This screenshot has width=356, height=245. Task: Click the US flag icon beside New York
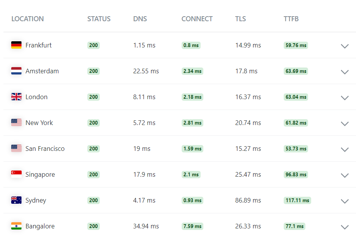click(16, 123)
